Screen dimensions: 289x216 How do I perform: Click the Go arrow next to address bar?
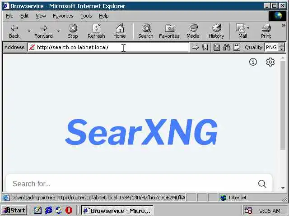click(195, 47)
